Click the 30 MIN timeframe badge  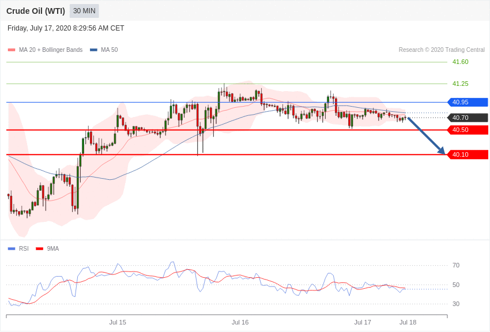[x=84, y=11]
